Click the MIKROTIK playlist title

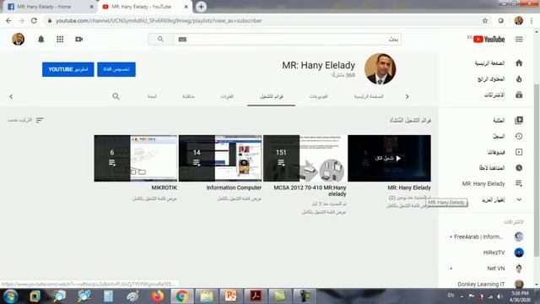tap(165, 187)
